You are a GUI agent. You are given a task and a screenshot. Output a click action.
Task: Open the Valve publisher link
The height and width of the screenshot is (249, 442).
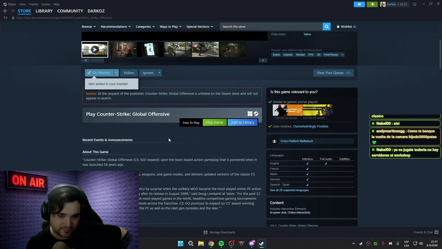click(307, 34)
